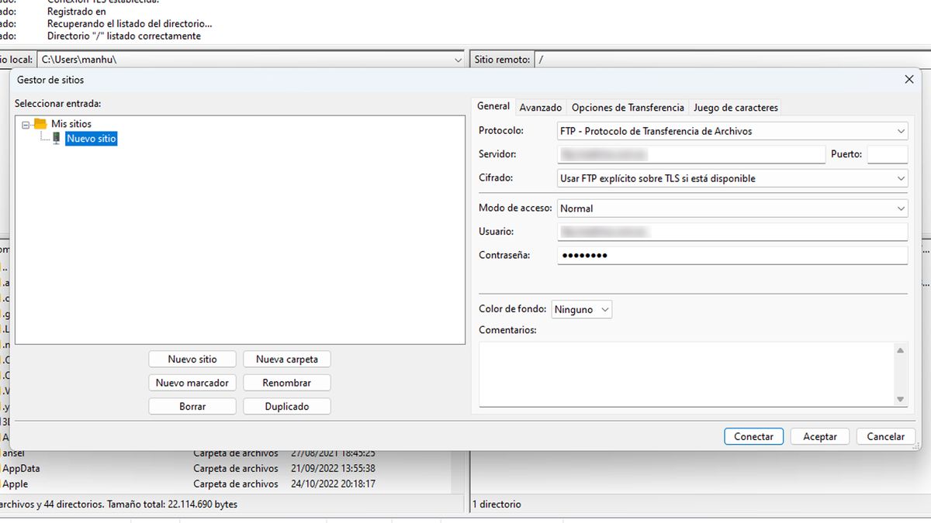Open the Protocolo dropdown
This screenshot has height=523, width=931.
pyautogui.click(x=901, y=130)
